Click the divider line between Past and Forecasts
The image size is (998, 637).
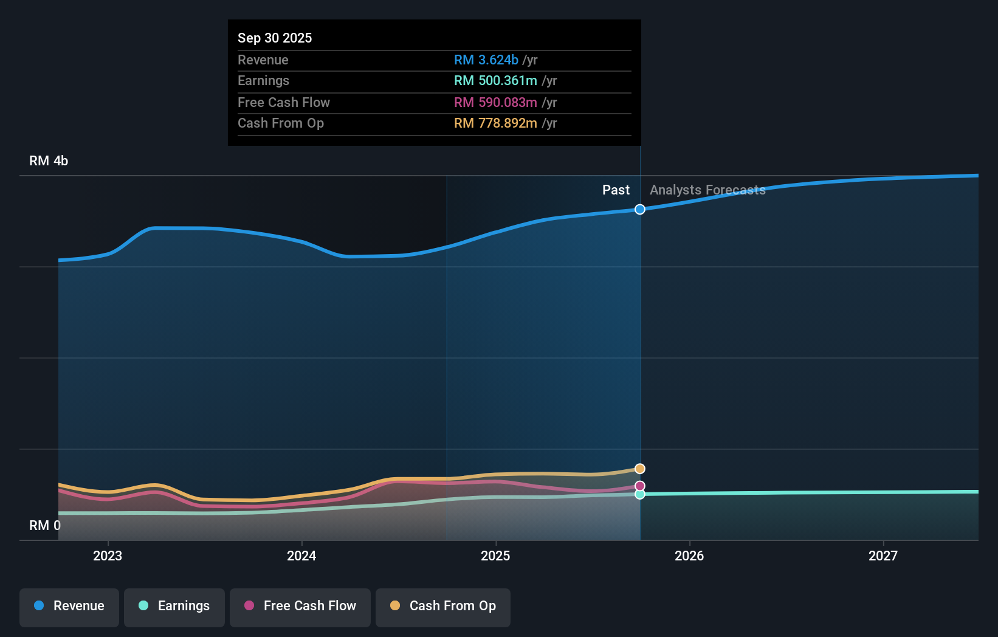click(639, 365)
